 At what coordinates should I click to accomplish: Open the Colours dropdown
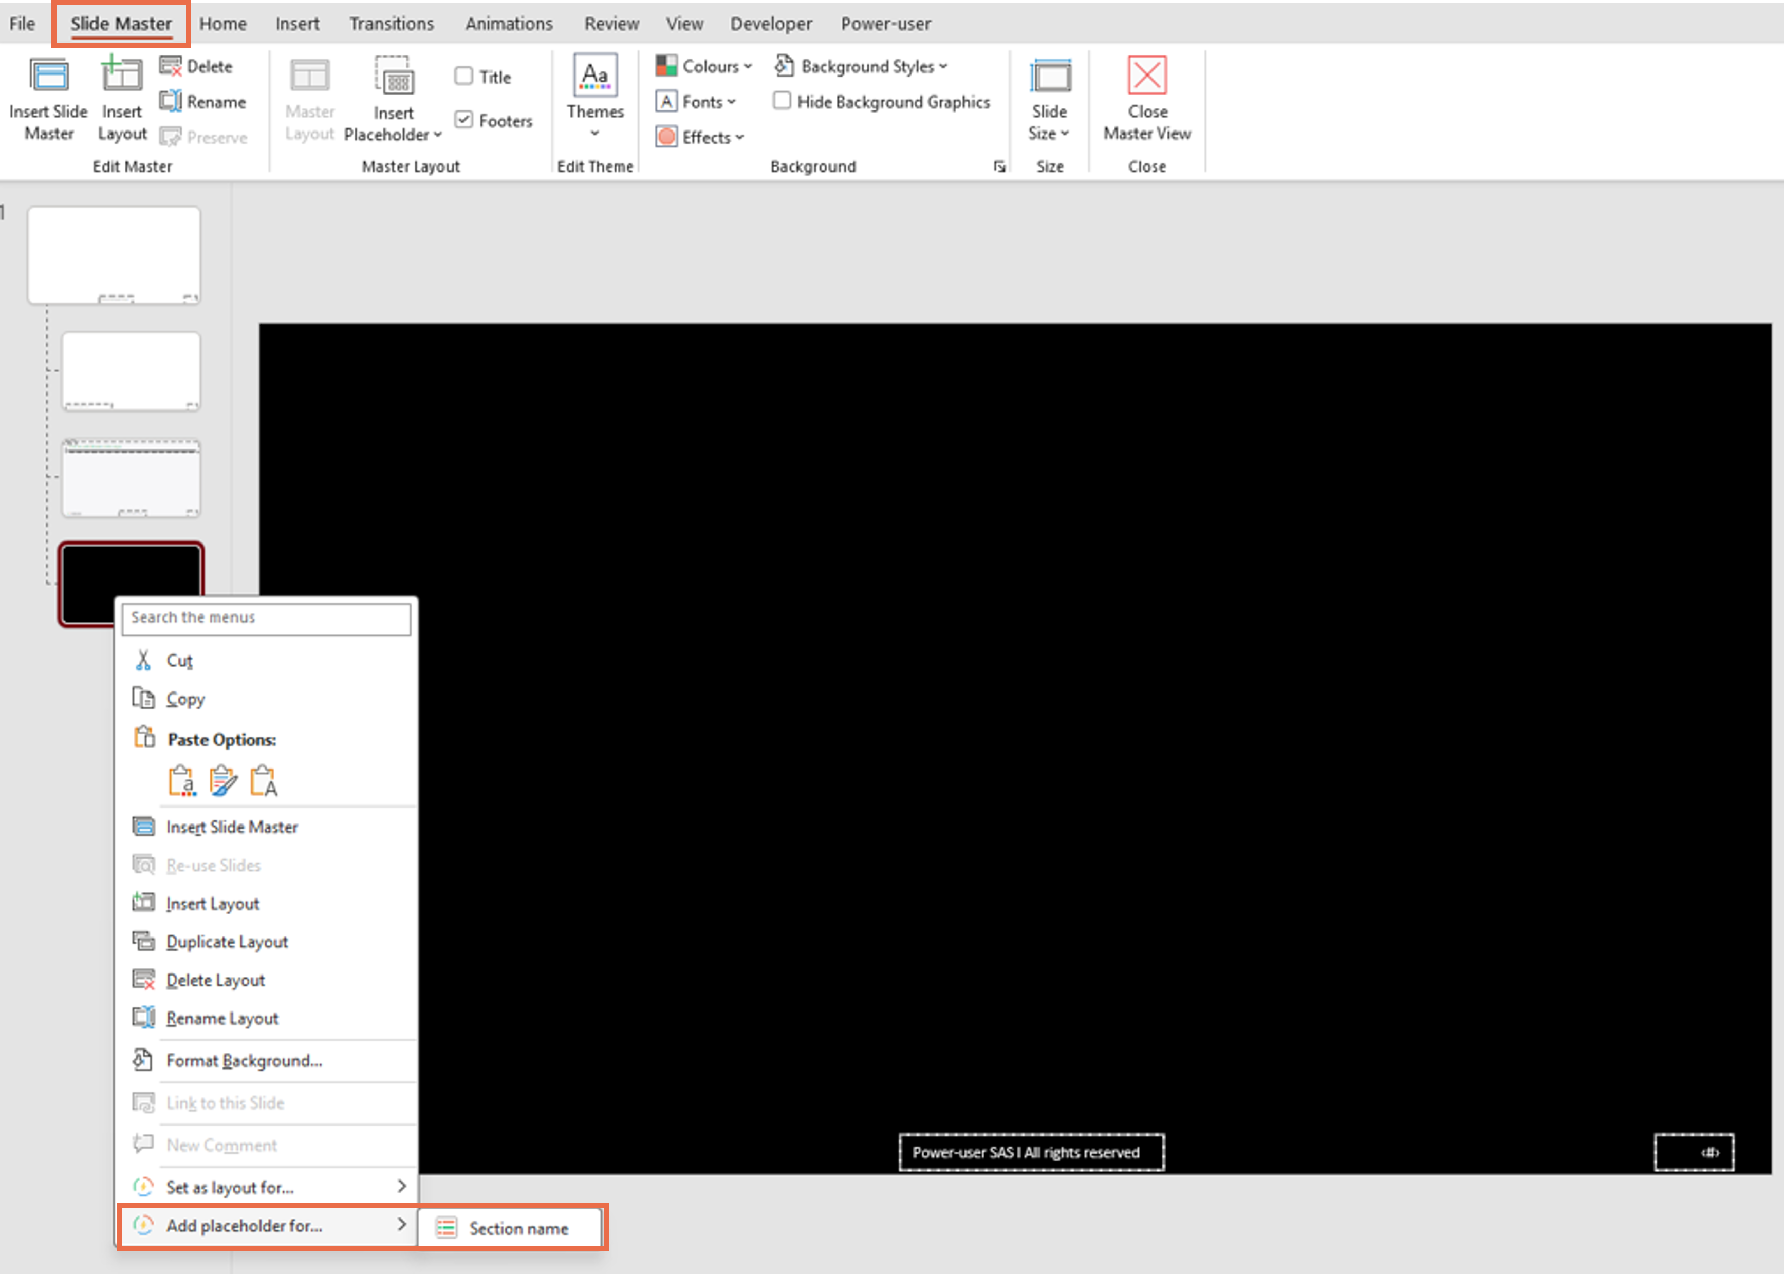pyautogui.click(x=704, y=66)
